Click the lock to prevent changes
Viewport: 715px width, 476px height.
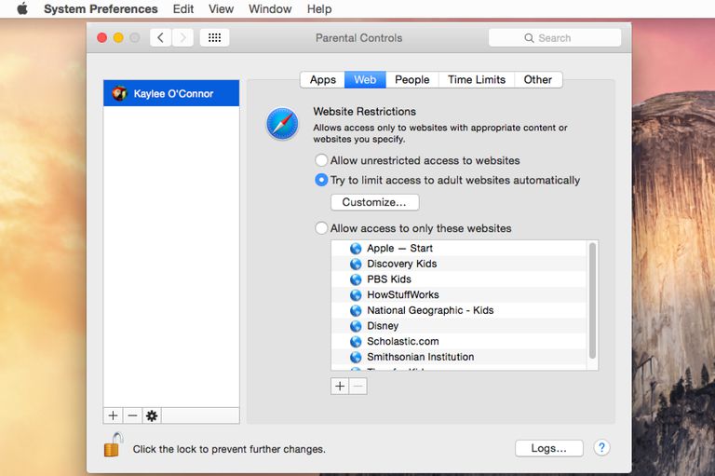pyautogui.click(x=114, y=445)
